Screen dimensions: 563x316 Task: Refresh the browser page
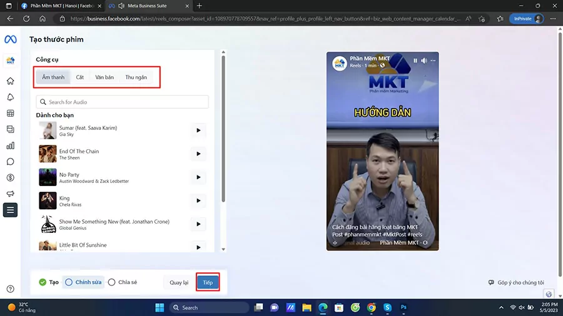click(x=26, y=19)
